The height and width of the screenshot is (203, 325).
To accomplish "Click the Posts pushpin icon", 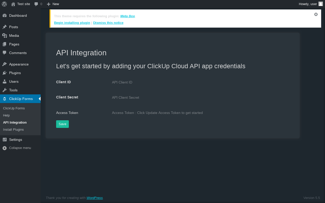I will pos(5,27).
